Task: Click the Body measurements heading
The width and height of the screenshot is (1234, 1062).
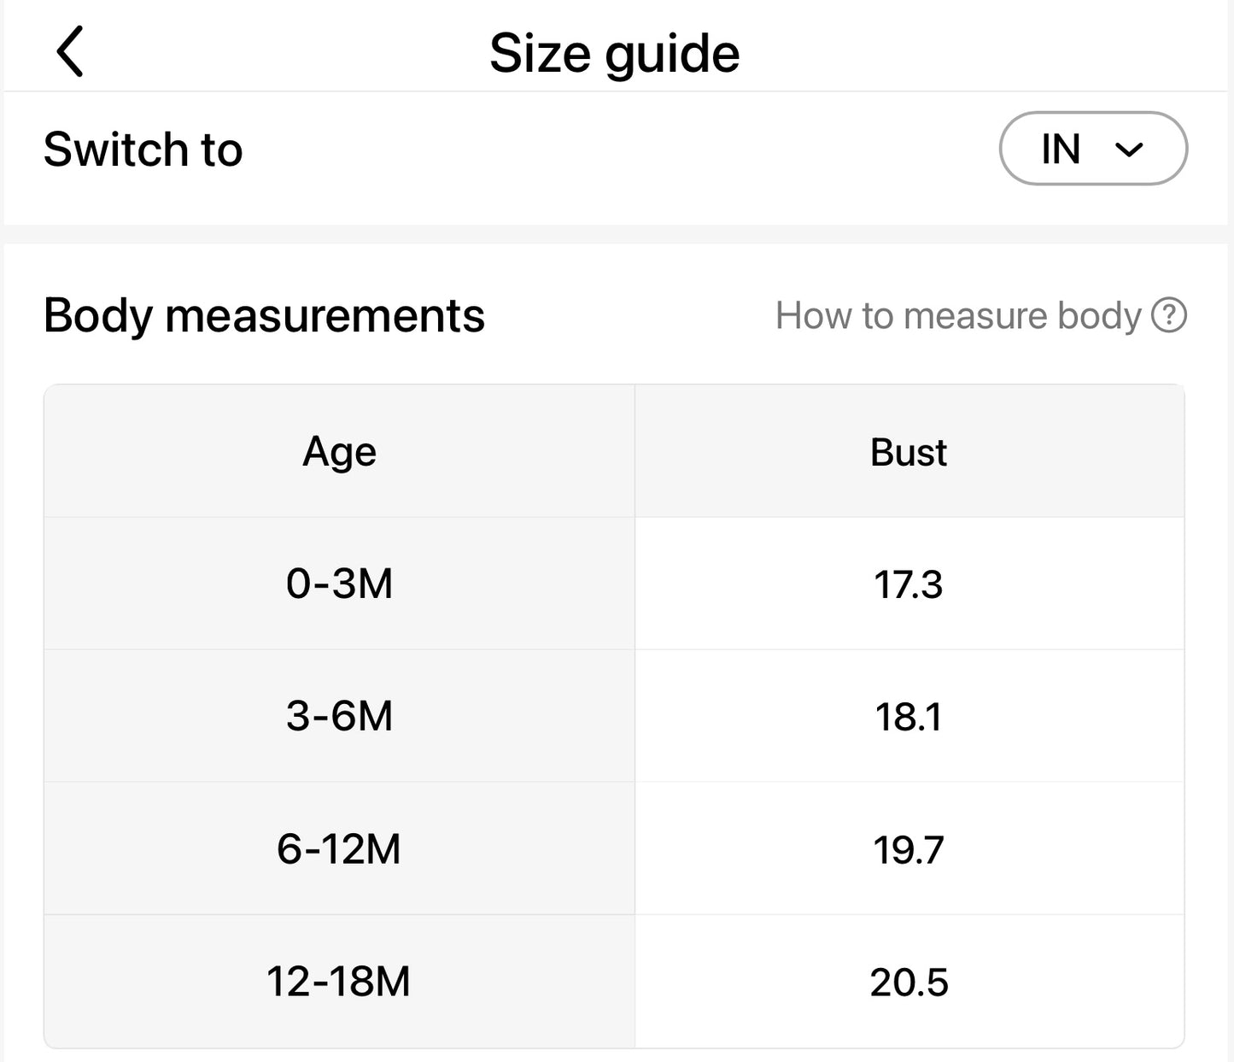Action: pyautogui.click(x=264, y=315)
